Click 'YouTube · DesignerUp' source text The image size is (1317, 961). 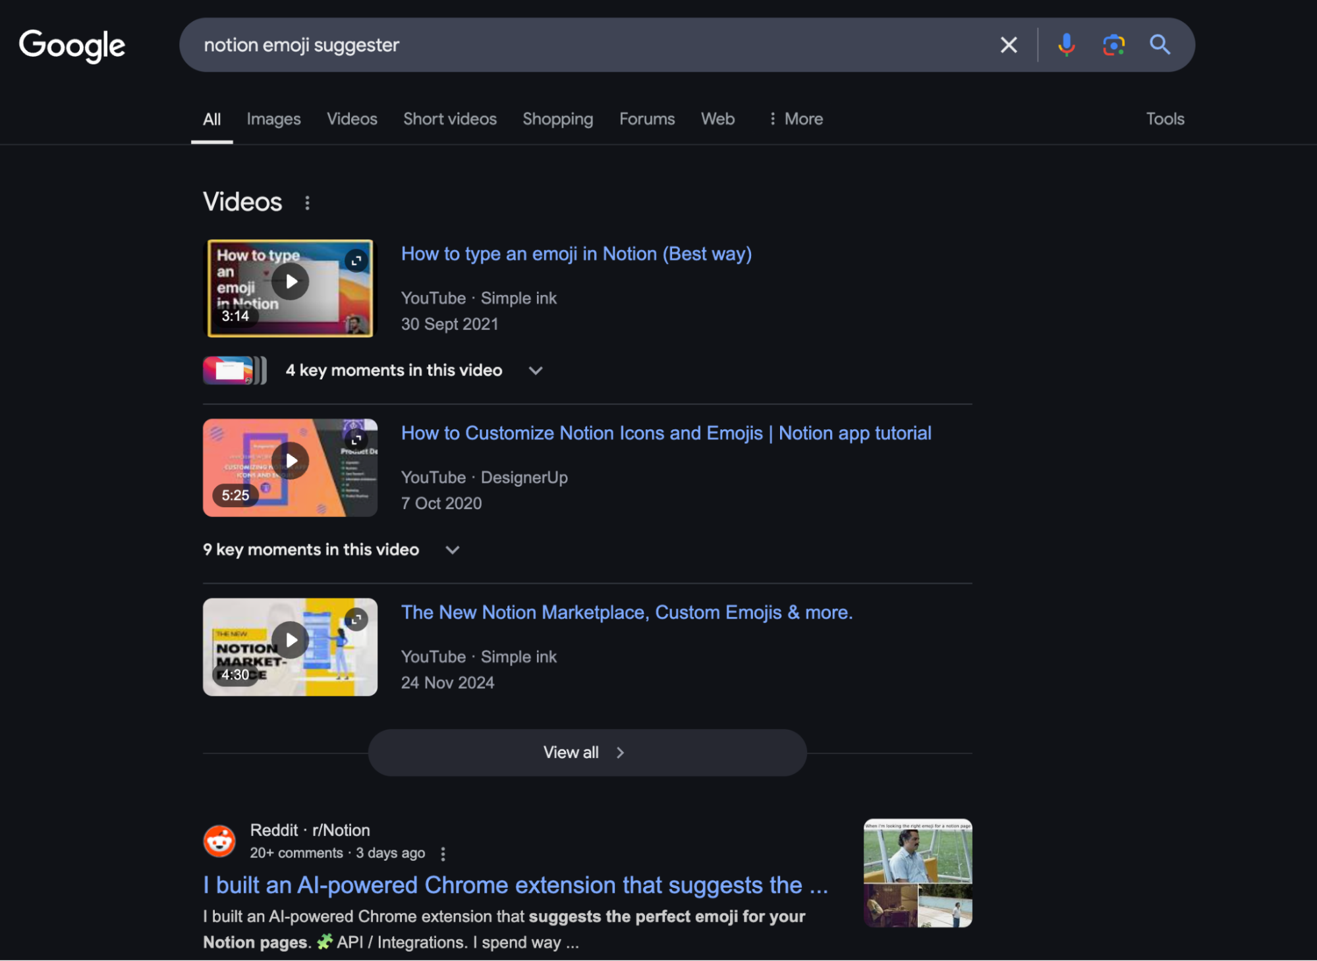pyautogui.click(x=484, y=478)
